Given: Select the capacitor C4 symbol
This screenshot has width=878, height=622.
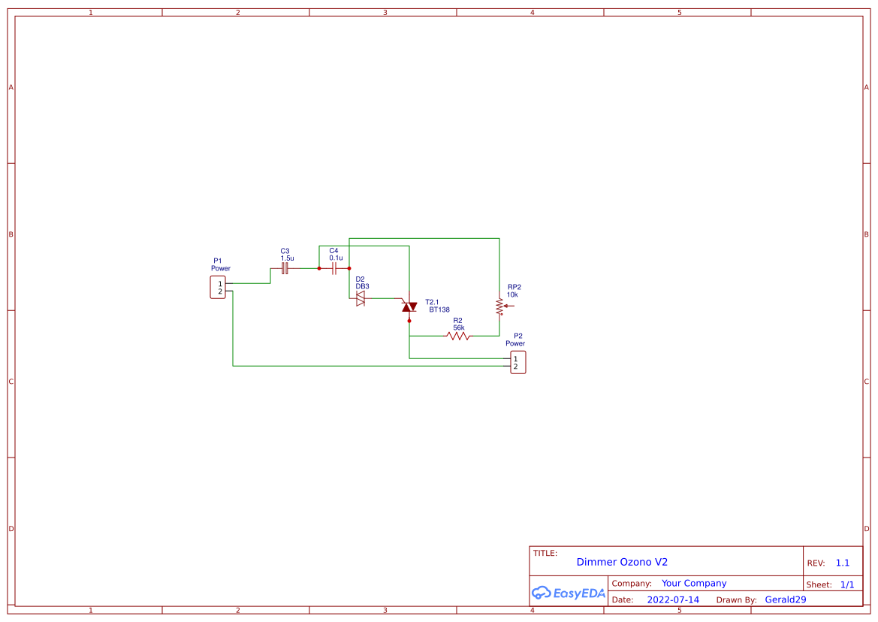Looking at the screenshot, I should [x=333, y=269].
